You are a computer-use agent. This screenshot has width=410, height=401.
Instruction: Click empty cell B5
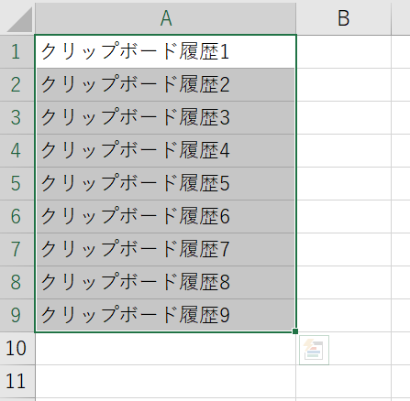[x=343, y=183]
